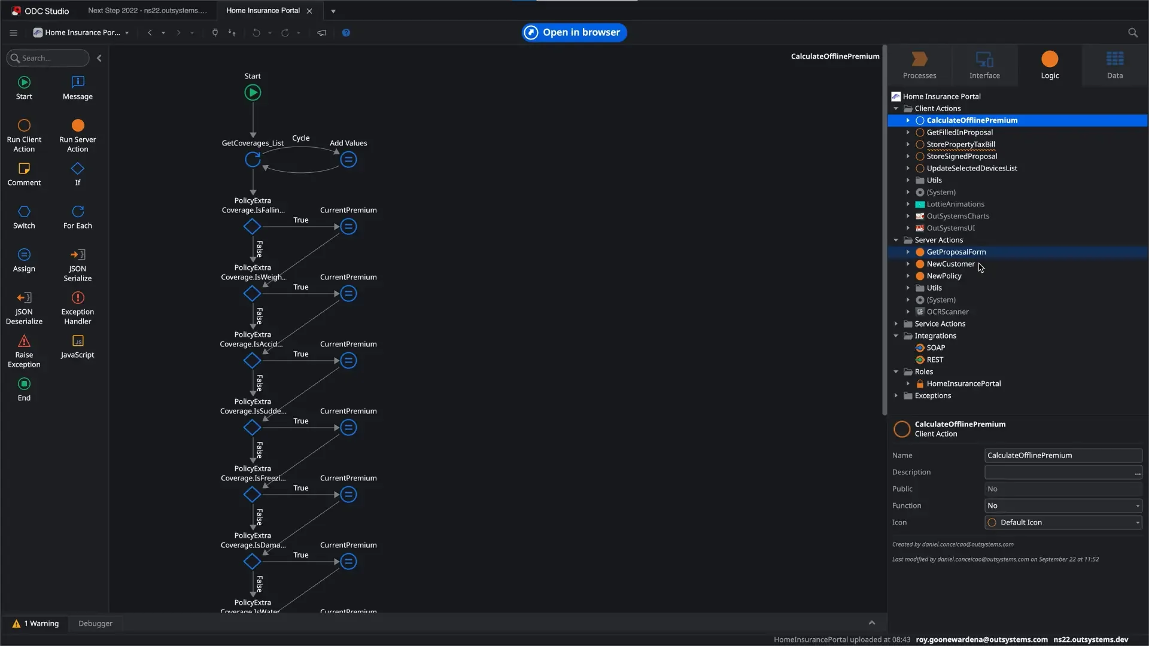Click Open in browser button
The height and width of the screenshot is (646, 1149).
tap(574, 32)
